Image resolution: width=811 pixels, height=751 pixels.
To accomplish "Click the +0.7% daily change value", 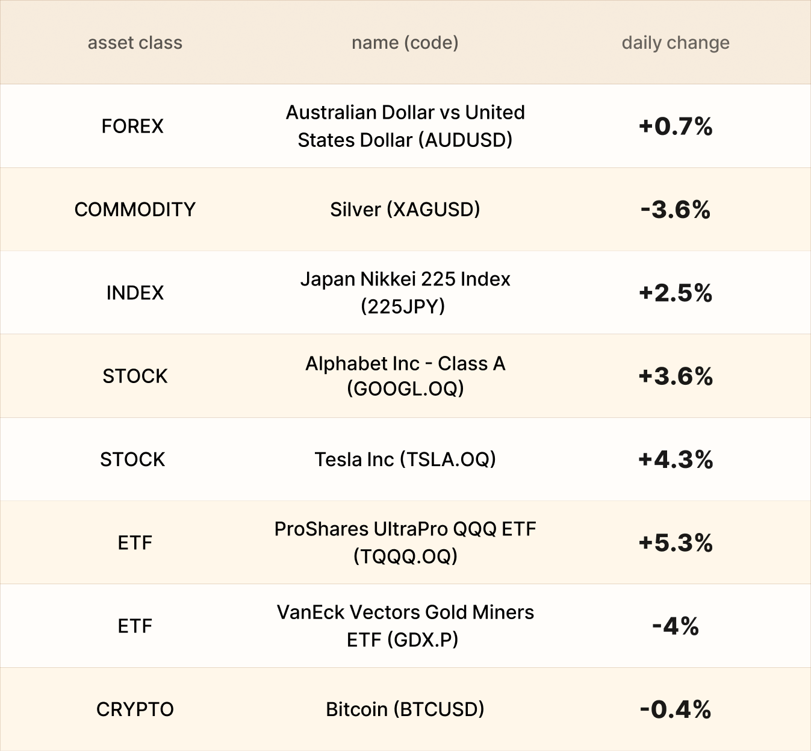I will coord(675,126).
